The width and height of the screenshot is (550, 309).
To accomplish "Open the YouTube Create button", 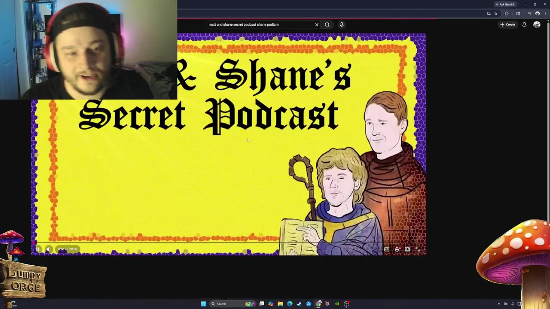I will point(507,24).
